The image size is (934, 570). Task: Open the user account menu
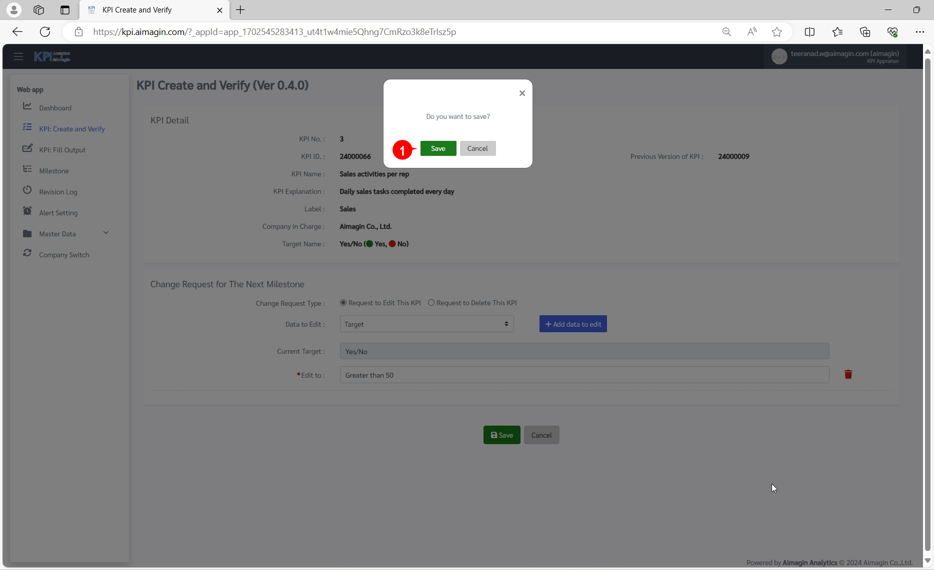(x=835, y=57)
